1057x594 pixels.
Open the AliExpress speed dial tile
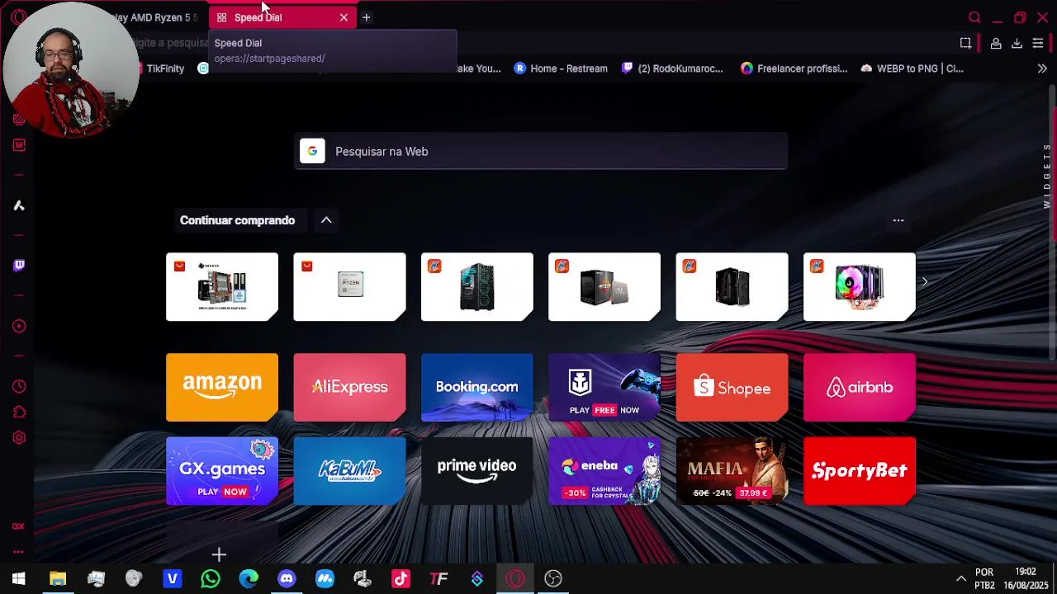click(349, 387)
